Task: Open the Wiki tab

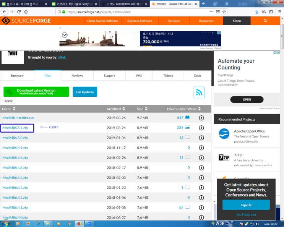Action: click(139, 76)
